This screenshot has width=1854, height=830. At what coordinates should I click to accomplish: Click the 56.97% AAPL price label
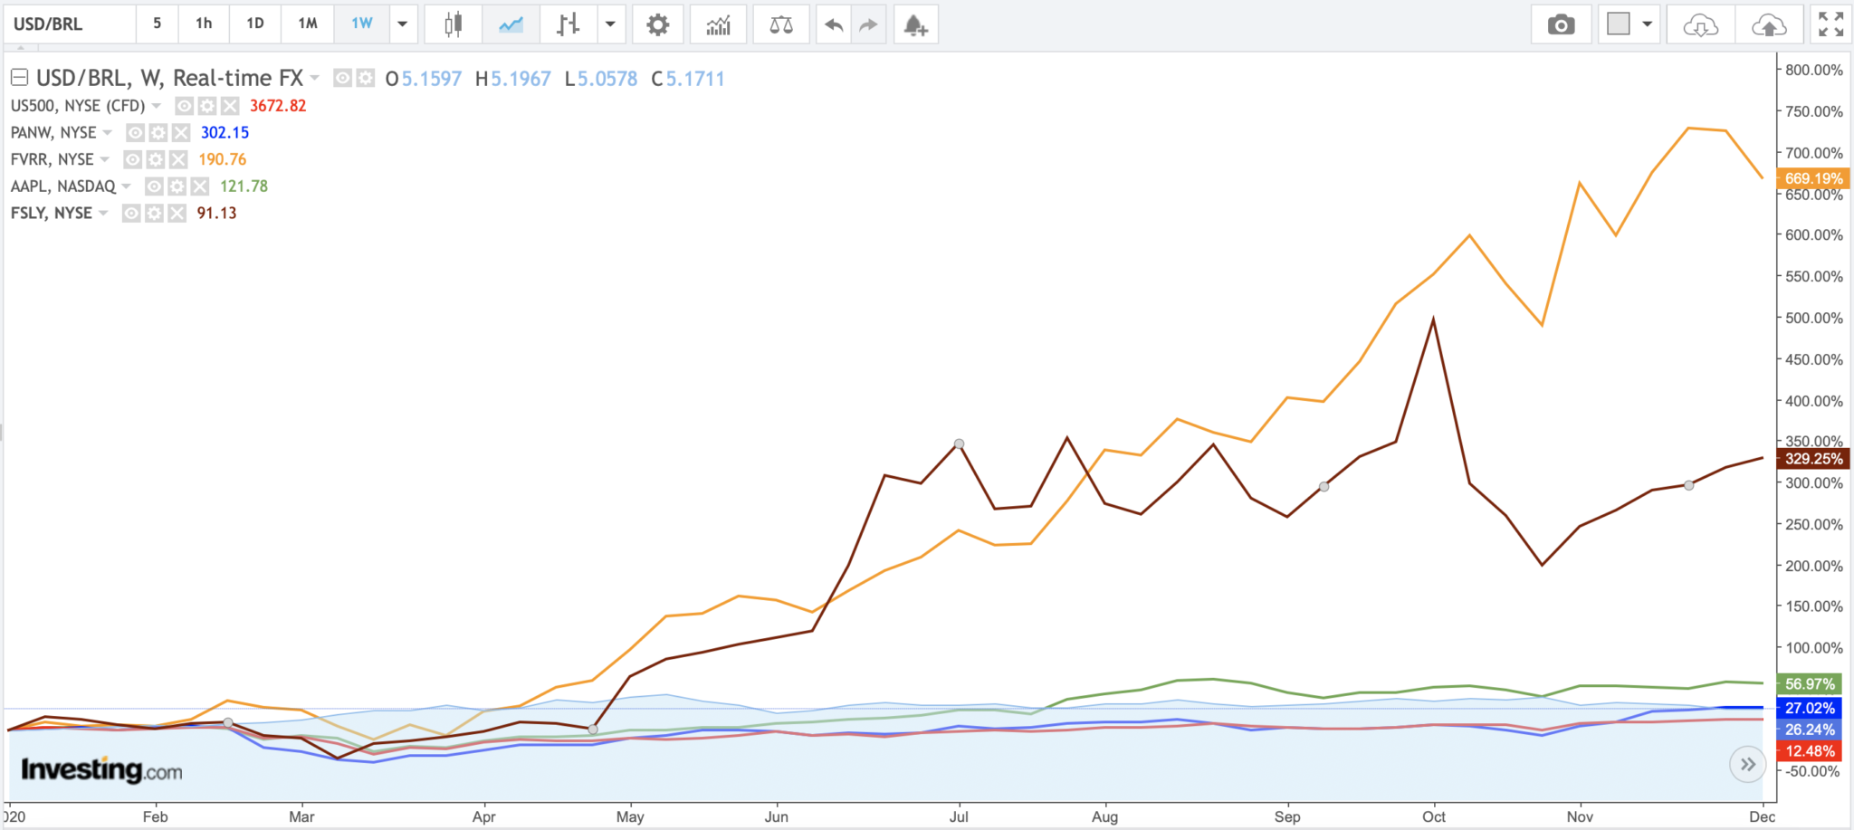(x=1810, y=684)
